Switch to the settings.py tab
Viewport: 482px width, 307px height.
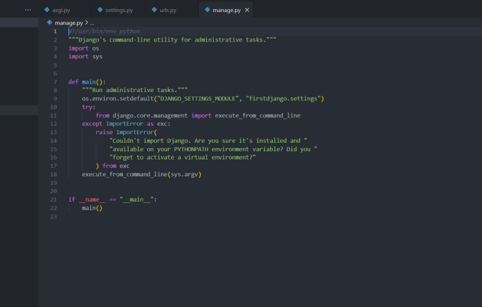[119, 10]
